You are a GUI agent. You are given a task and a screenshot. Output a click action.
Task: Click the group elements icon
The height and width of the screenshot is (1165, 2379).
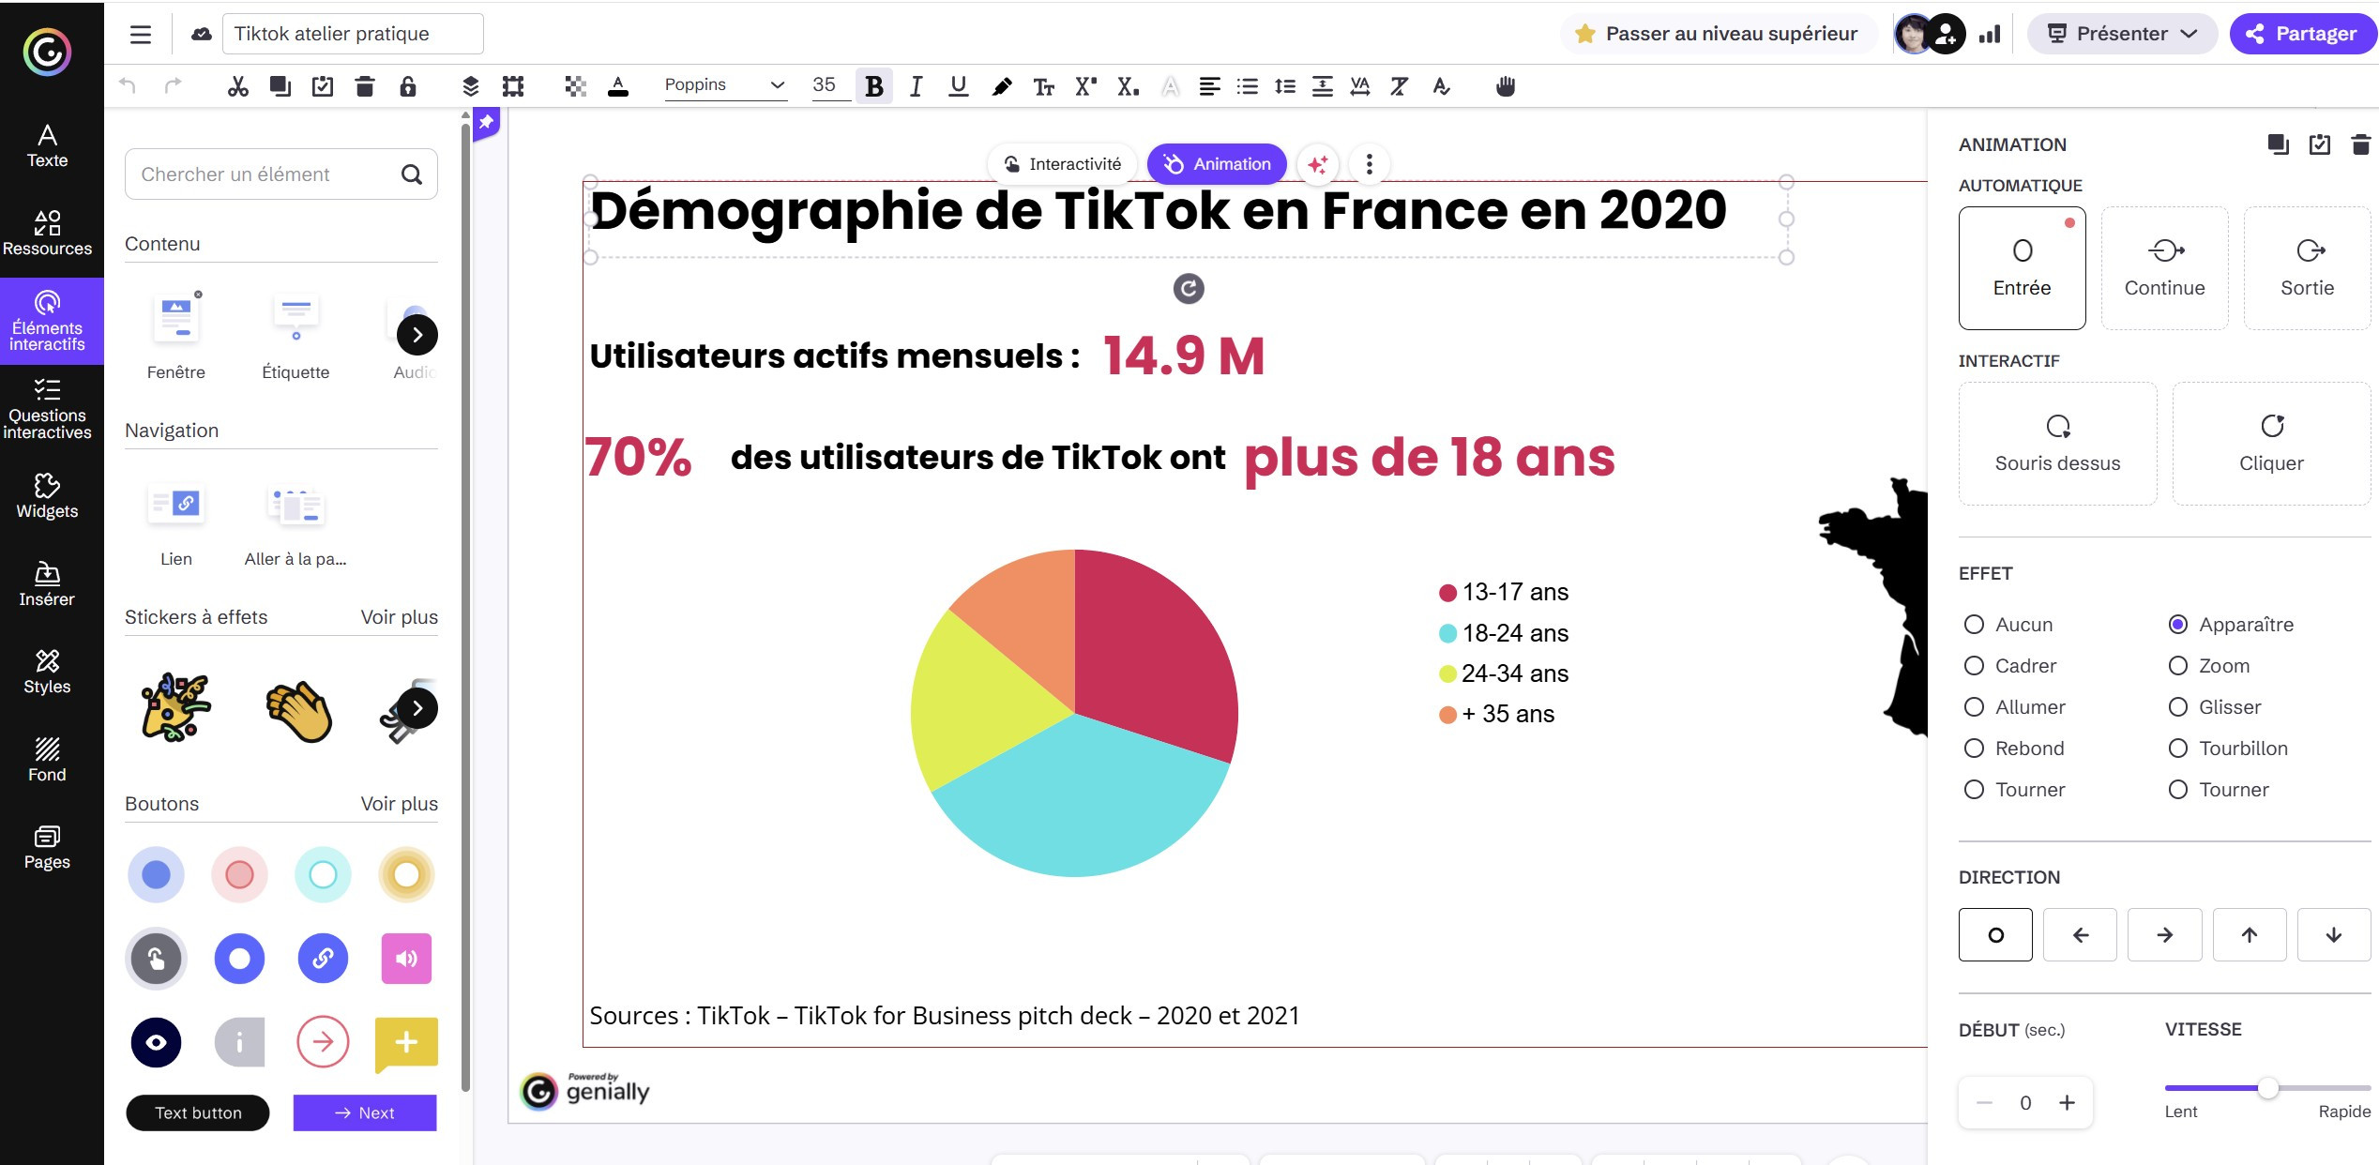(513, 86)
